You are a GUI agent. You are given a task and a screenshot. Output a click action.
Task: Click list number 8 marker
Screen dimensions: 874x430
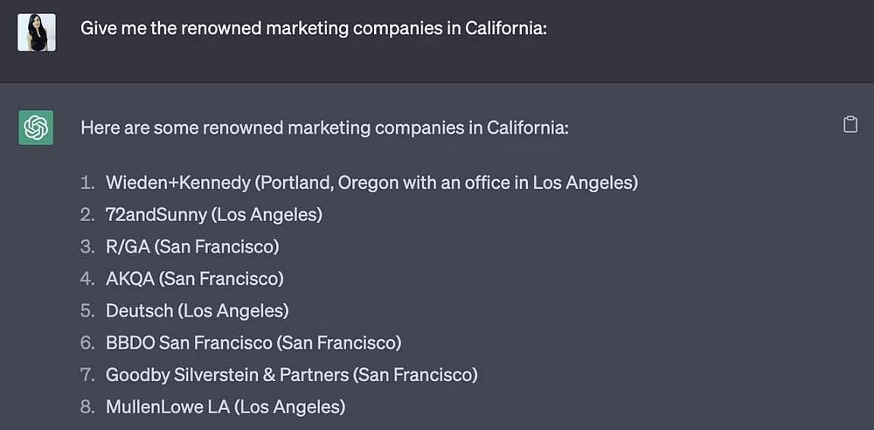(87, 406)
